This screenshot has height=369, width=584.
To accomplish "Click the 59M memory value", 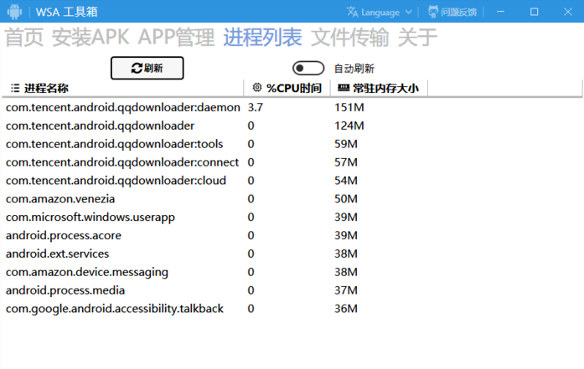I will click(x=346, y=144).
